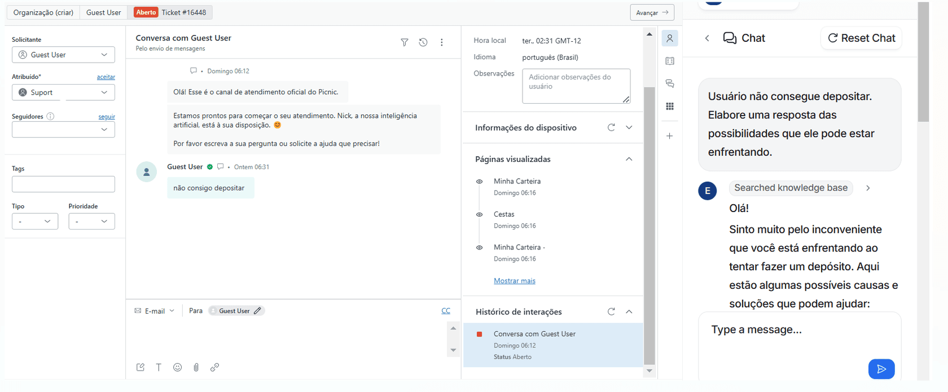The width and height of the screenshot is (948, 392).
Task: Select the Organização (criar) tab
Action: 43,12
